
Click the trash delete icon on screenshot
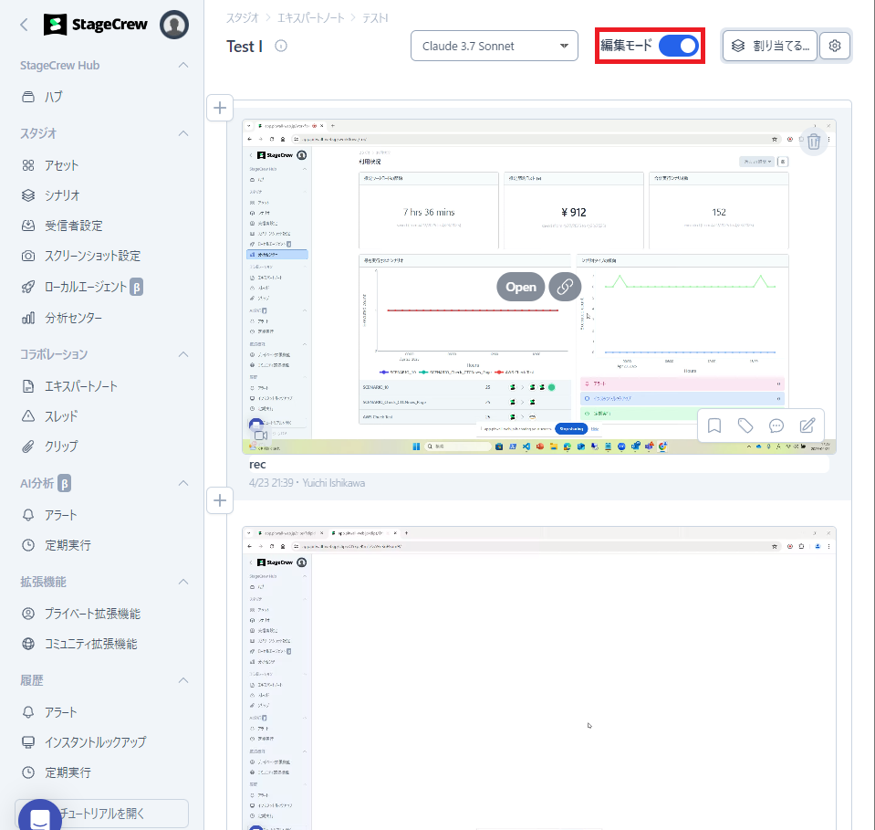click(x=813, y=142)
